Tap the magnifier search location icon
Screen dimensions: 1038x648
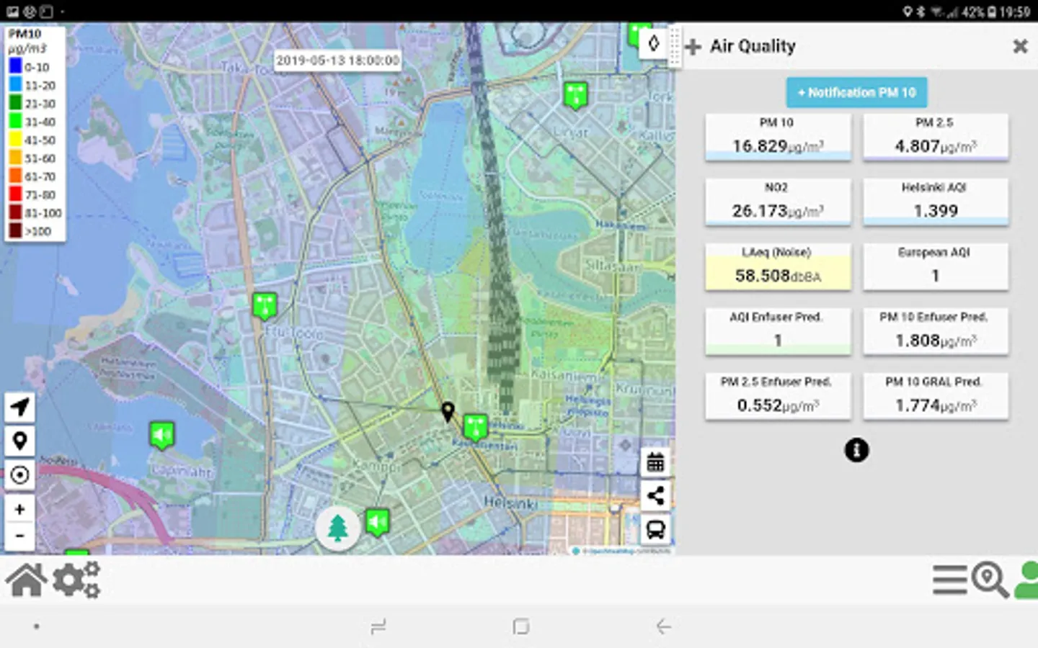point(990,580)
